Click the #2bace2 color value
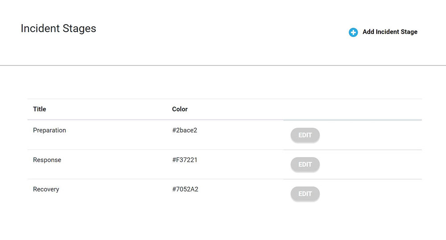 (185, 130)
